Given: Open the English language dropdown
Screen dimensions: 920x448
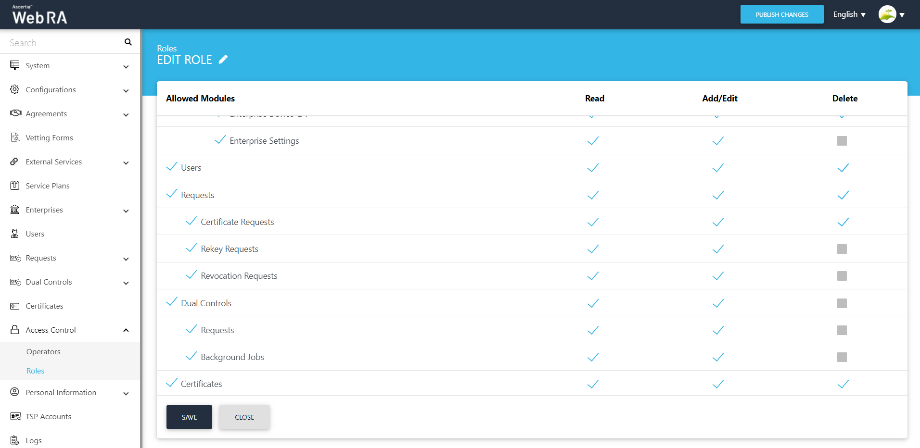Looking at the screenshot, I should pos(849,14).
